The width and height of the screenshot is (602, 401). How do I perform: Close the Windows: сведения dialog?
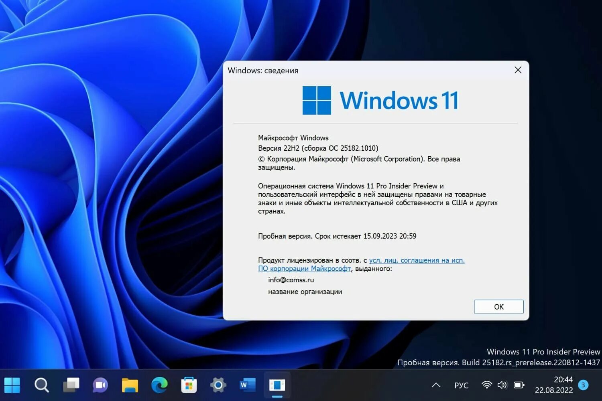click(x=518, y=70)
